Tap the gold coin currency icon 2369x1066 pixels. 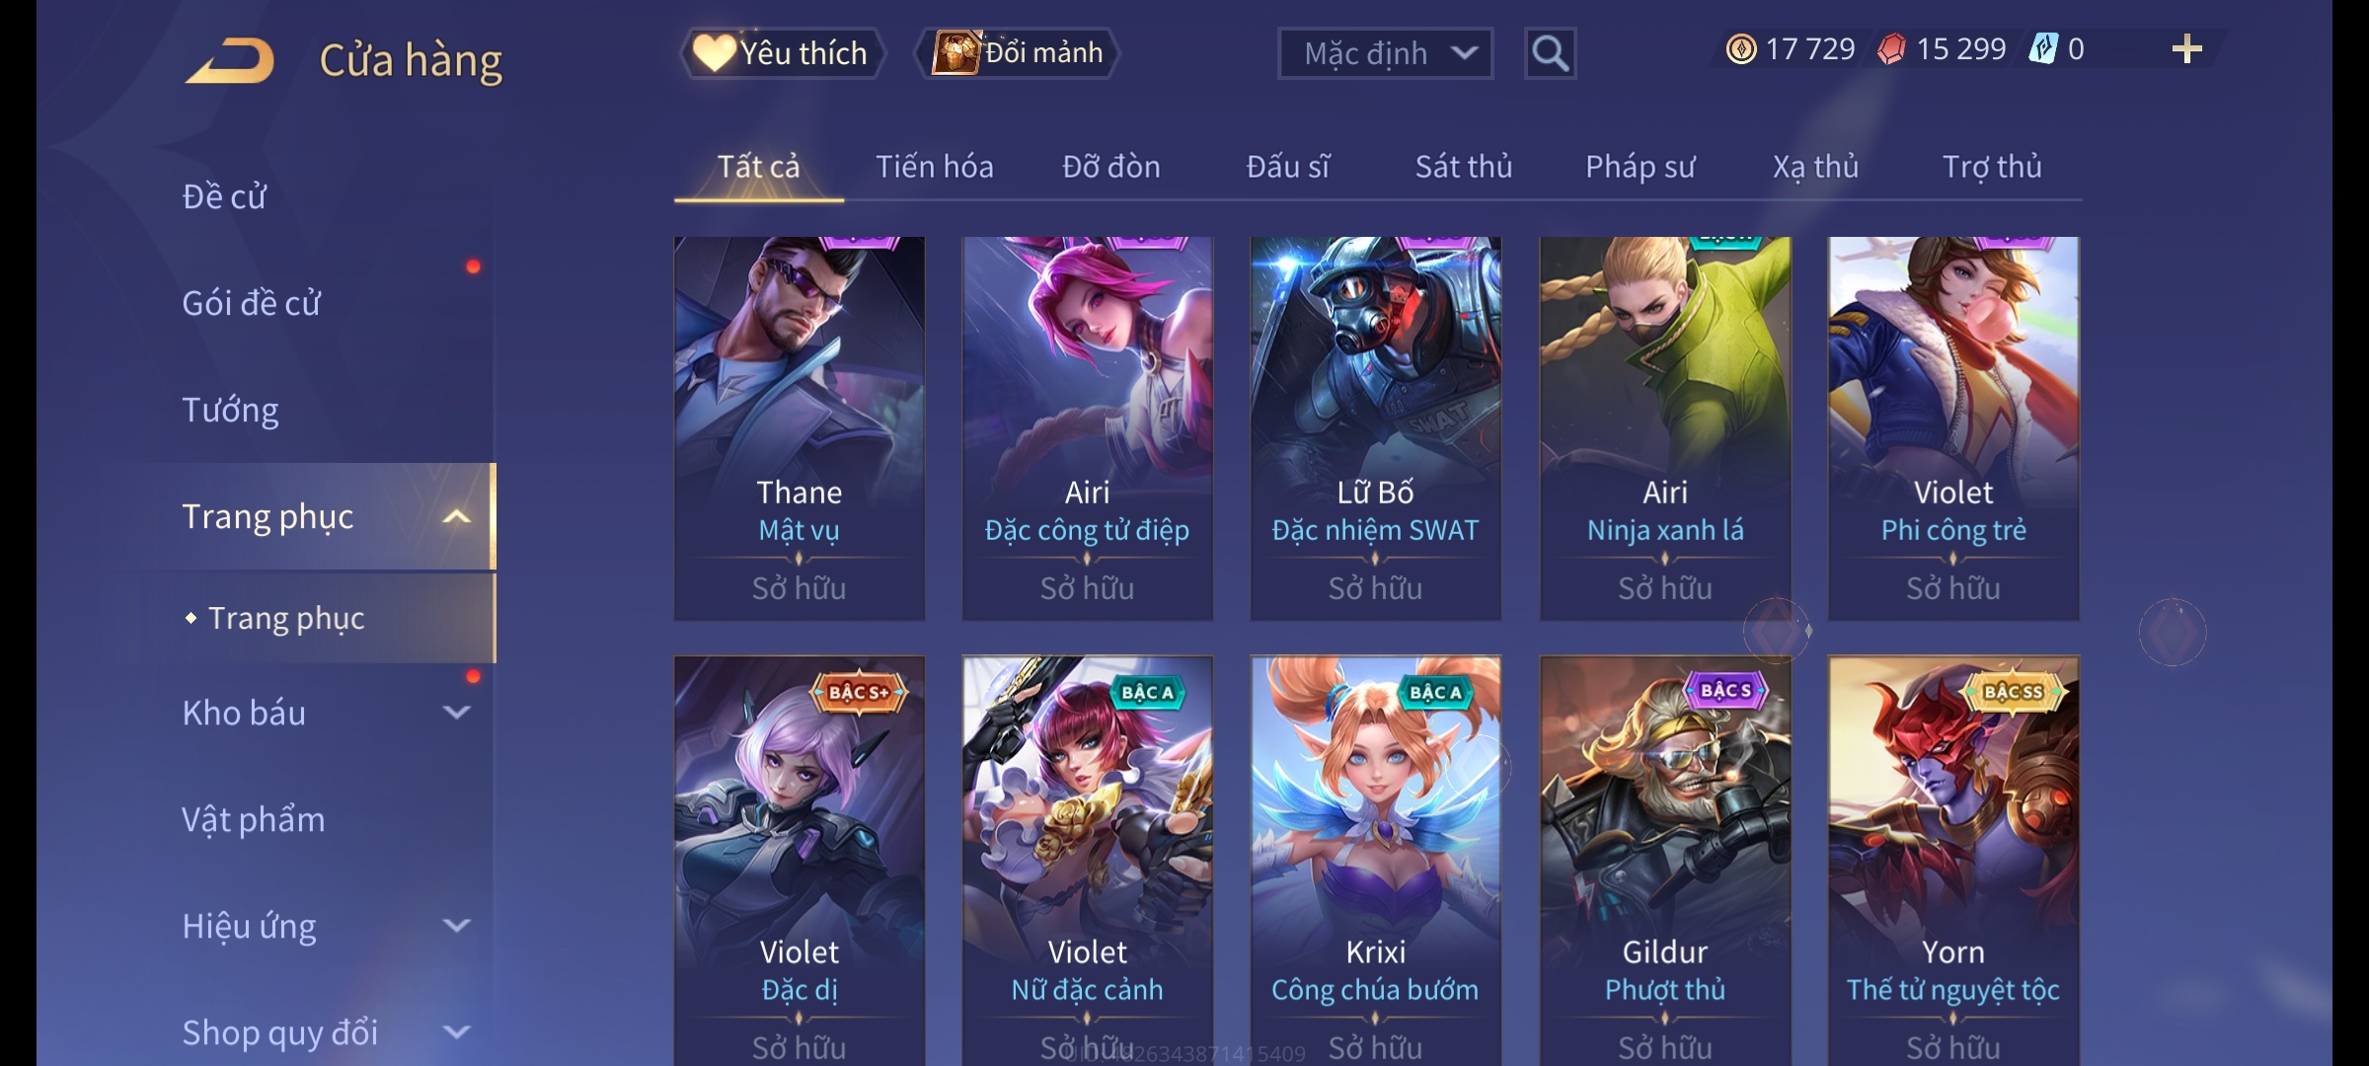tap(1741, 49)
